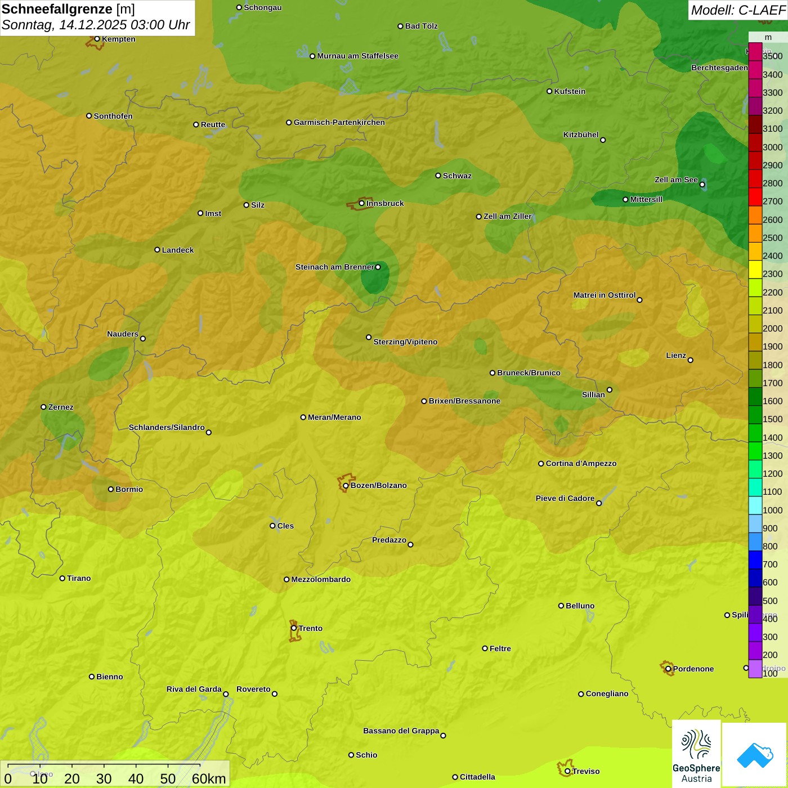
Task: Pick the 1500 m green legend swatch
Action: [755, 415]
